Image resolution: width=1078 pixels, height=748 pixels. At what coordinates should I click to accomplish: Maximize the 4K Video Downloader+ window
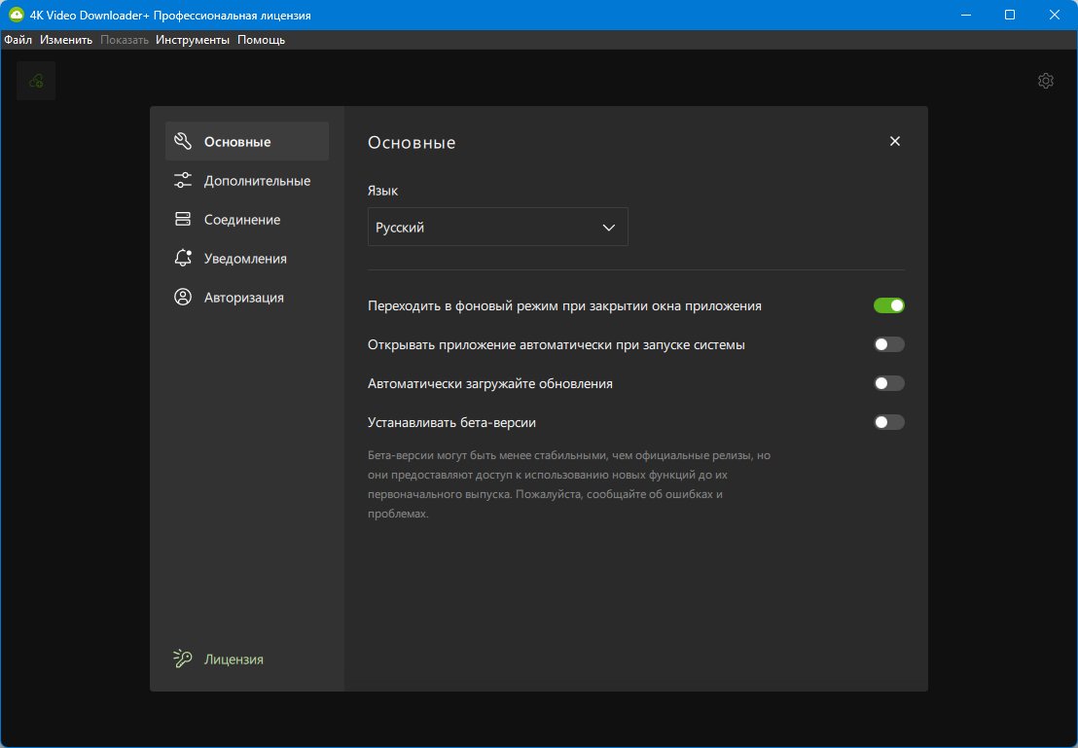click(1010, 15)
